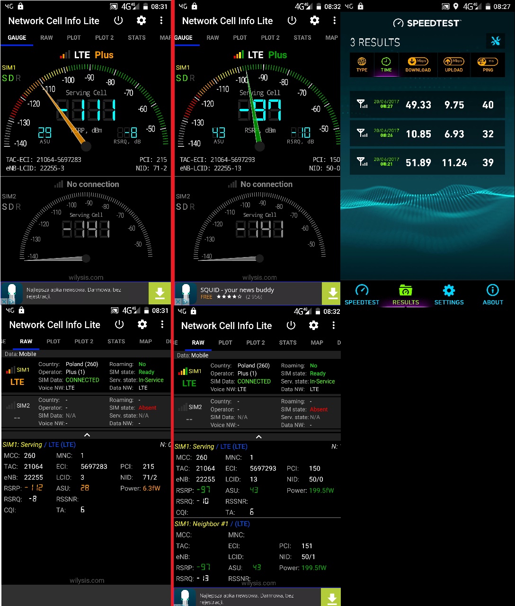
Task: Tap the Neighbor PCI value 151
Action: click(307, 546)
